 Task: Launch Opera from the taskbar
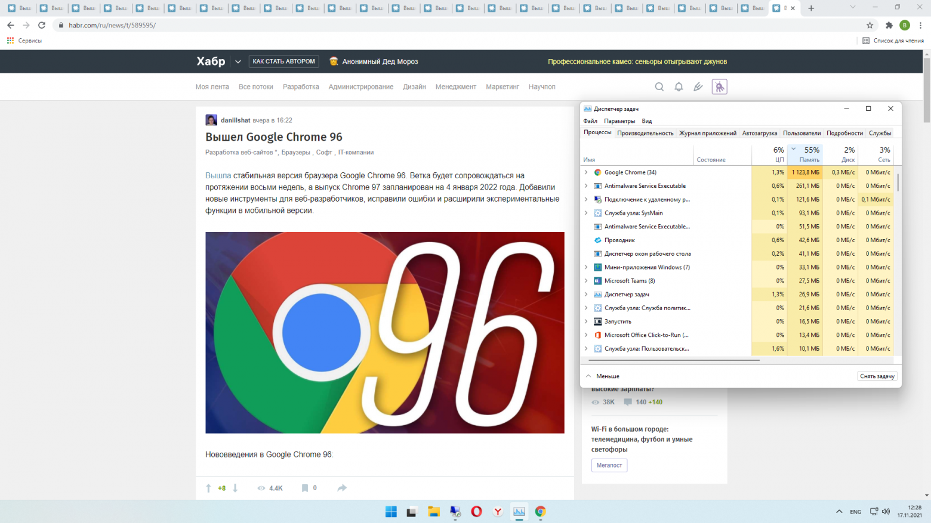tap(476, 512)
